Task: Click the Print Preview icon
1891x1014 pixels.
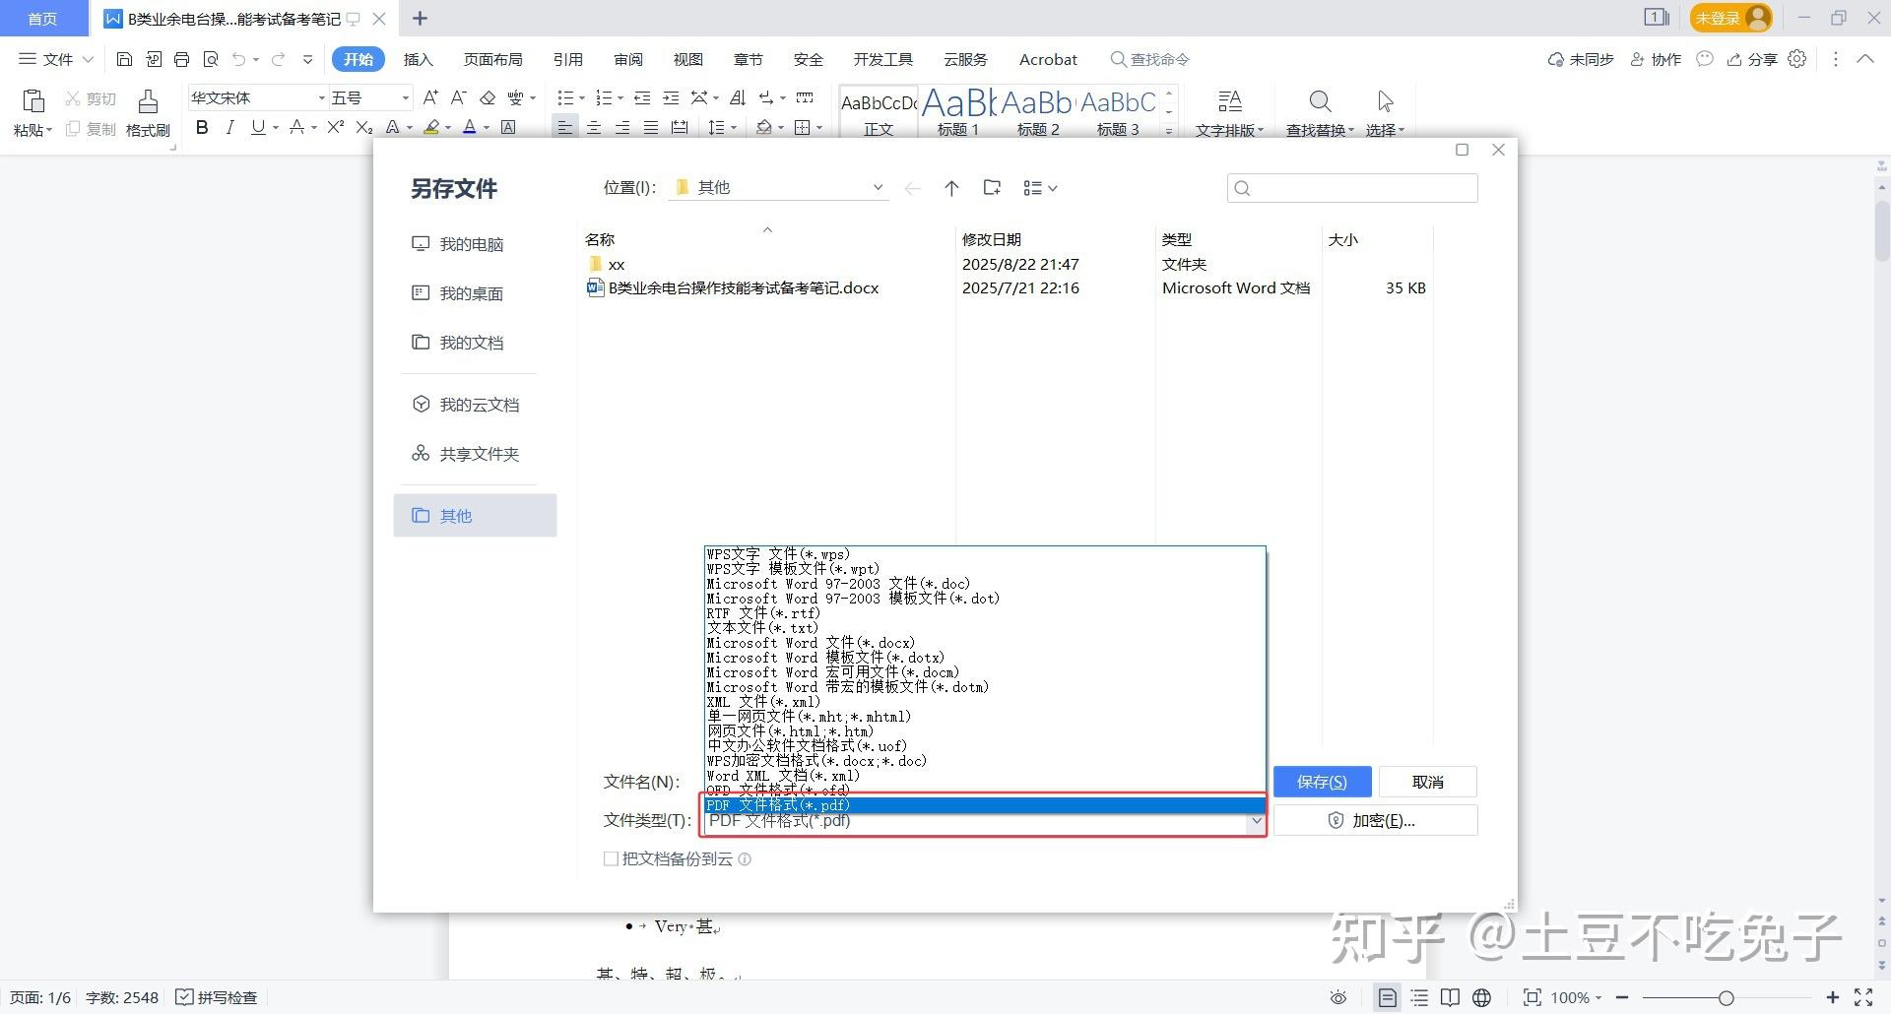Action: pos(210,59)
